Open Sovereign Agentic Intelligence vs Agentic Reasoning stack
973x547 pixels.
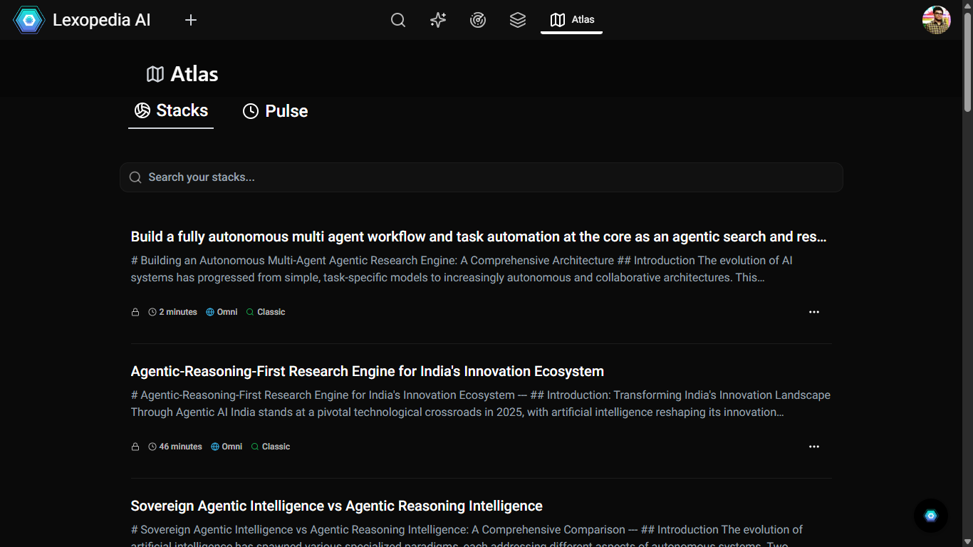pos(337,506)
